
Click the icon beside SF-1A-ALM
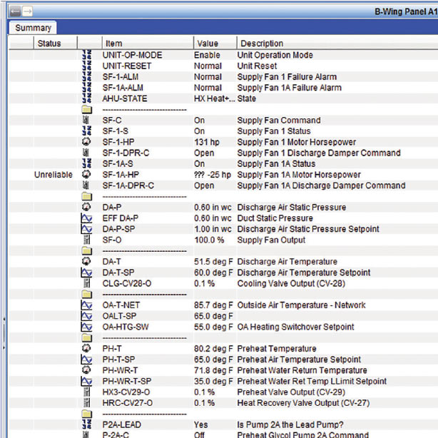click(86, 88)
